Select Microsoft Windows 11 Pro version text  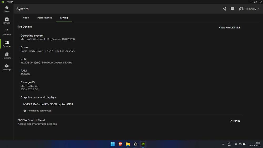(48, 39)
